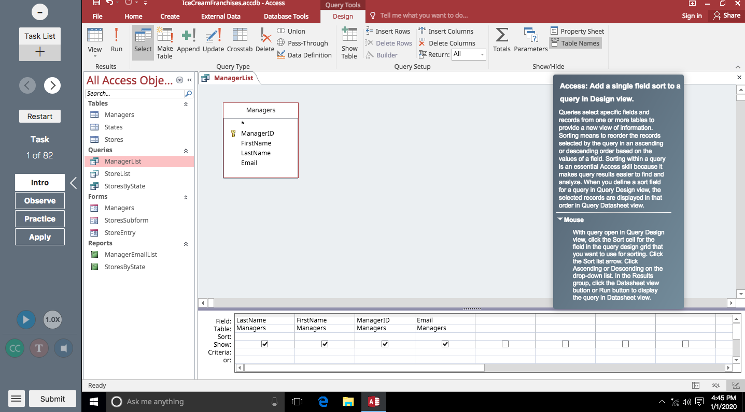Select the ManagerList document tab
Screen dimensions: 745x412
[228, 78]
